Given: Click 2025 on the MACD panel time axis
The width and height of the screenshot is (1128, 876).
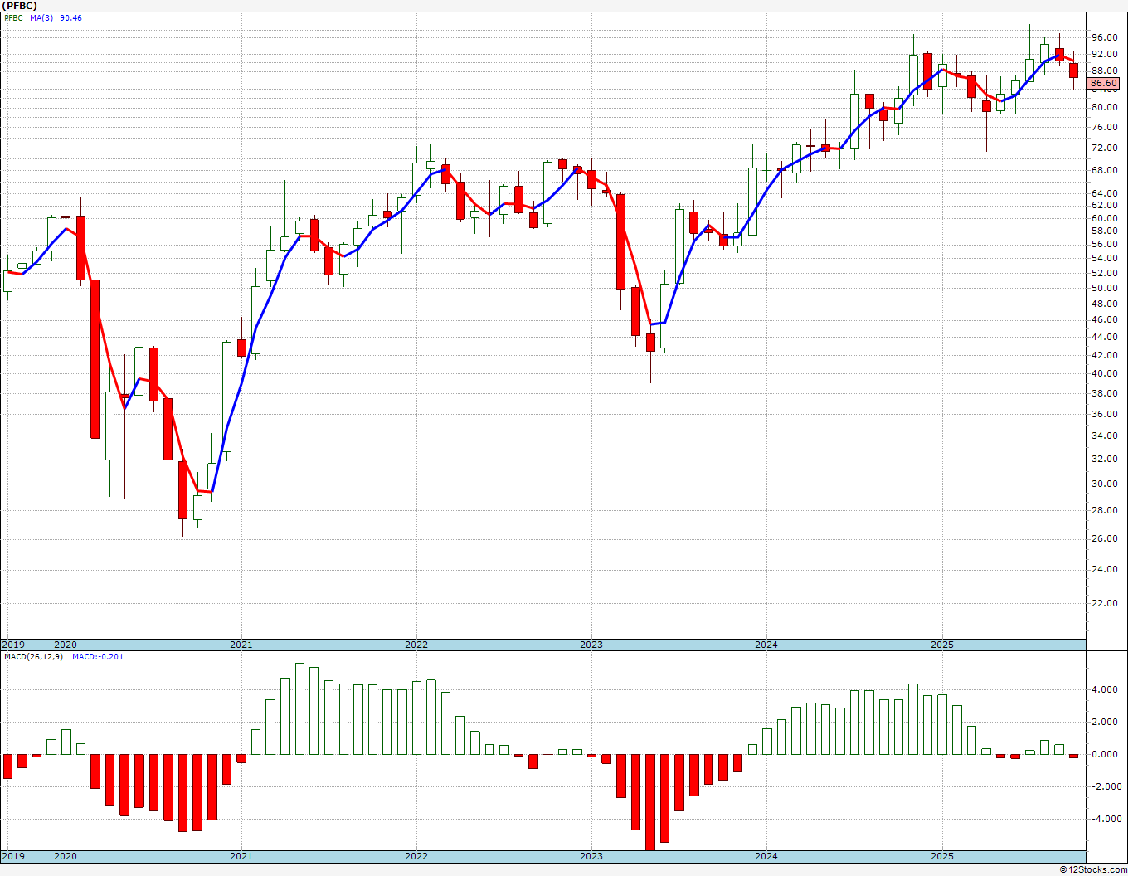Looking at the screenshot, I should pyautogui.click(x=942, y=856).
